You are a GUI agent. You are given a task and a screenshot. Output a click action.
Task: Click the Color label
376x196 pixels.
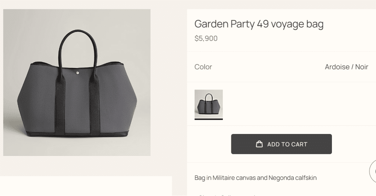(203, 67)
